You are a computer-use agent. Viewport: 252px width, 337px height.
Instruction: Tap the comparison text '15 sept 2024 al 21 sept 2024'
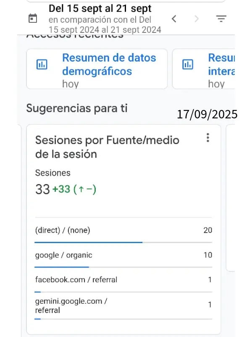[x=105, y=29]
